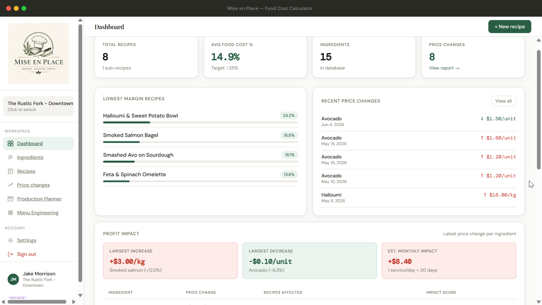Viewport: 542px width, 305px height.
Task: Click the New recipe button
Action: point(509,26)
